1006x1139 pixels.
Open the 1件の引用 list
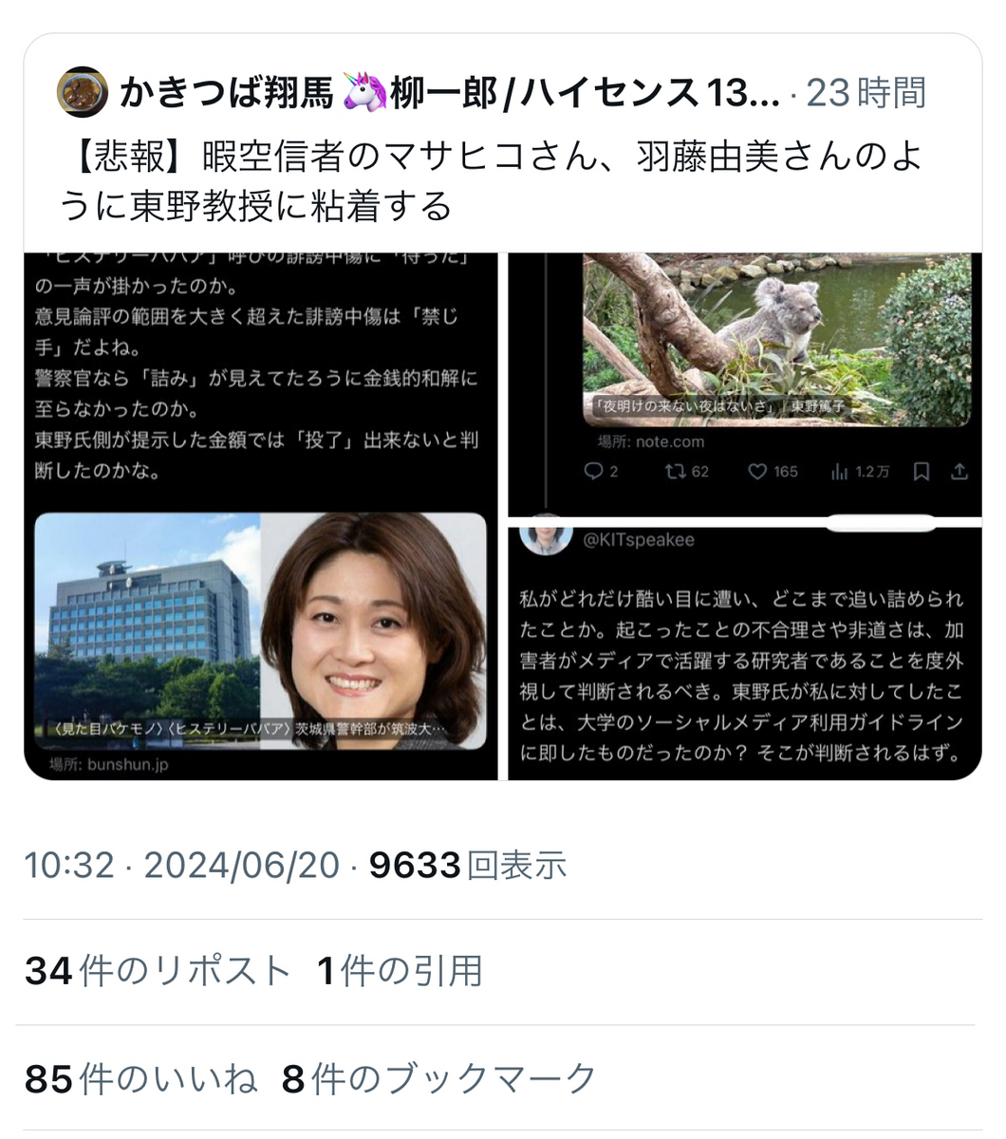[400, 971]
